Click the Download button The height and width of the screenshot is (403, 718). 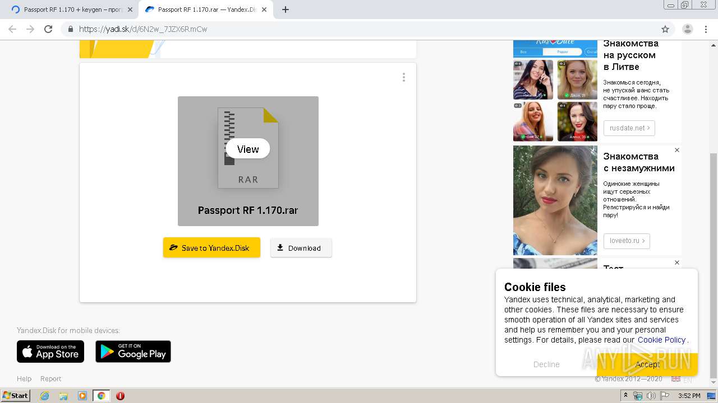(301, 247)
